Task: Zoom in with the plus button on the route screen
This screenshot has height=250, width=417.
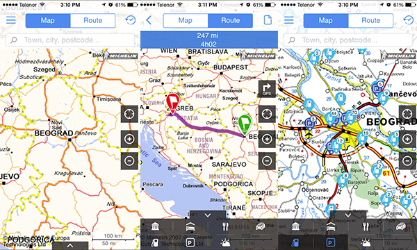Action: (x=267, y=139)
